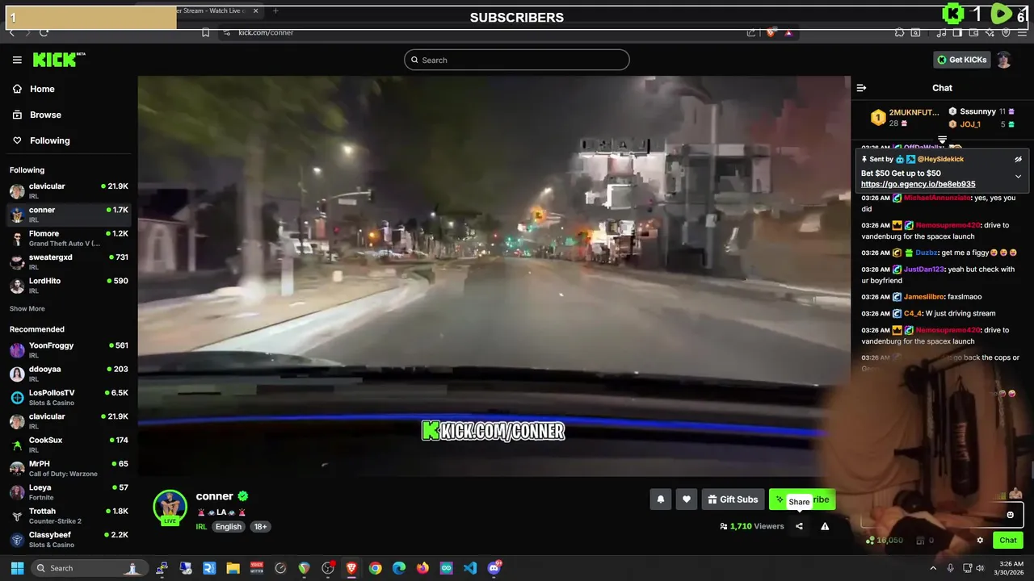The height and width of the screenshot is (581, 1034).
Task: Click the browser address bar URL
Action: (266, 32)
